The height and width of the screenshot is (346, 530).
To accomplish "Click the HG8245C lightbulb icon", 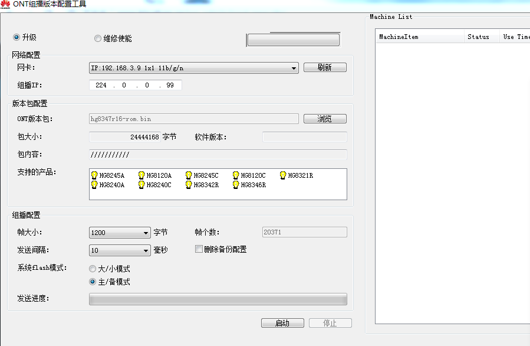I will 189,175.
